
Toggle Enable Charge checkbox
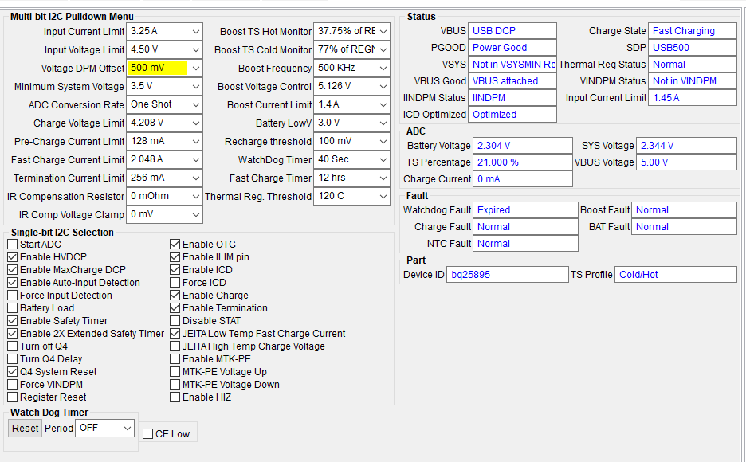click(175, 296)
